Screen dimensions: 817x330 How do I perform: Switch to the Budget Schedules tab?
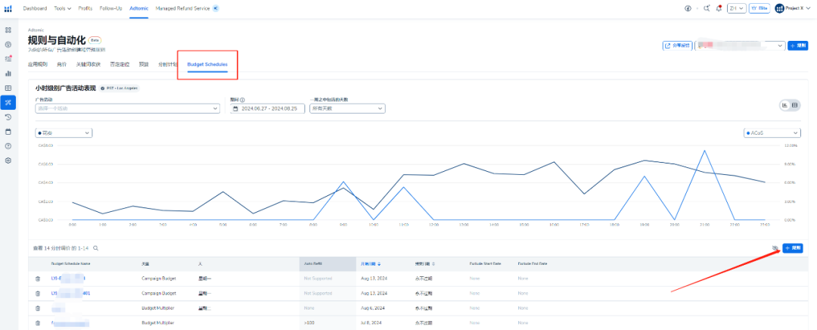click(207, 64)
